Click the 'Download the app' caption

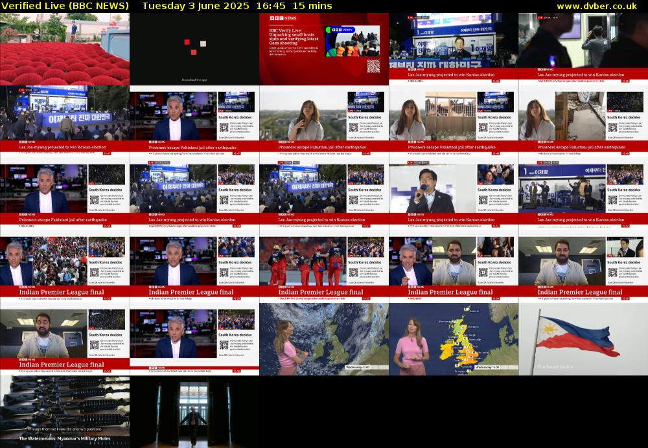pyautogui.click(x=194, y=80)
